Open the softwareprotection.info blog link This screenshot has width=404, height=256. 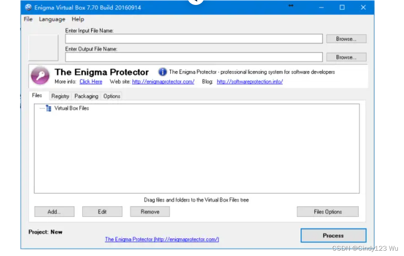pyautogui.click(x=250, y=82)
